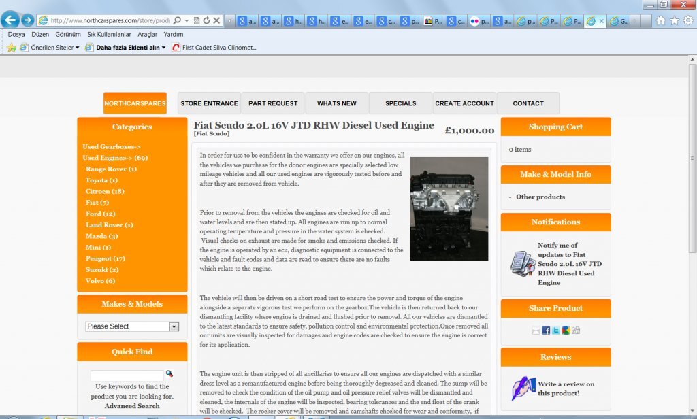Click the browser address bar URL
The height and width of the screenshot is (419, 697).
pyautogui.click(x=110, y=20)
